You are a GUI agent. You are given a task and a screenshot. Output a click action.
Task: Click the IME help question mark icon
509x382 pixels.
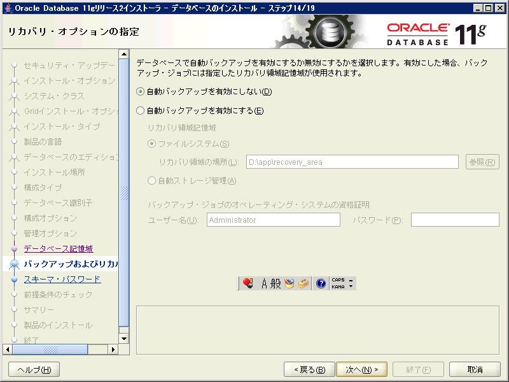pyautogui.click(x=321, y=284)
